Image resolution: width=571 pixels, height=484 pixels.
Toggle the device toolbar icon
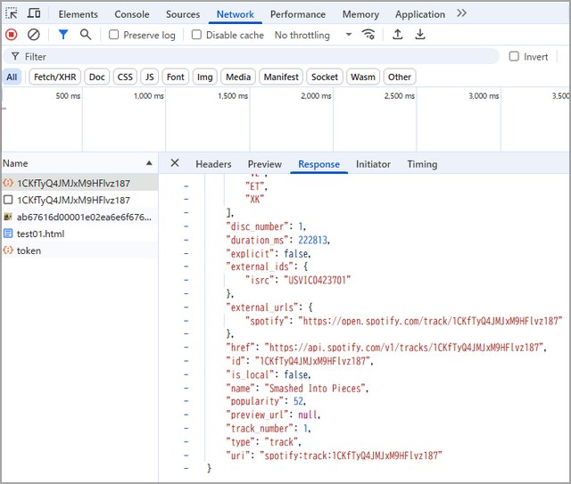(34, 14)
